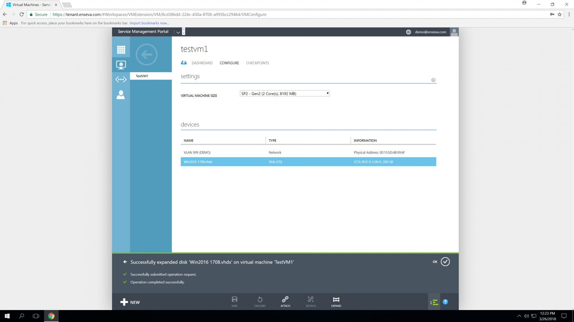This screenshot has width=574, height=322.
Task: Click the circular back arrow
Action: tap(147, 54)
